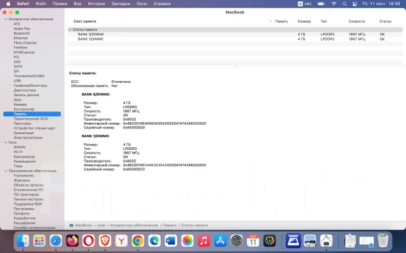Select Электропитание in the sidebar
Image resolution: width=406 pixels, height=253 pixels.
coord(28,138)
